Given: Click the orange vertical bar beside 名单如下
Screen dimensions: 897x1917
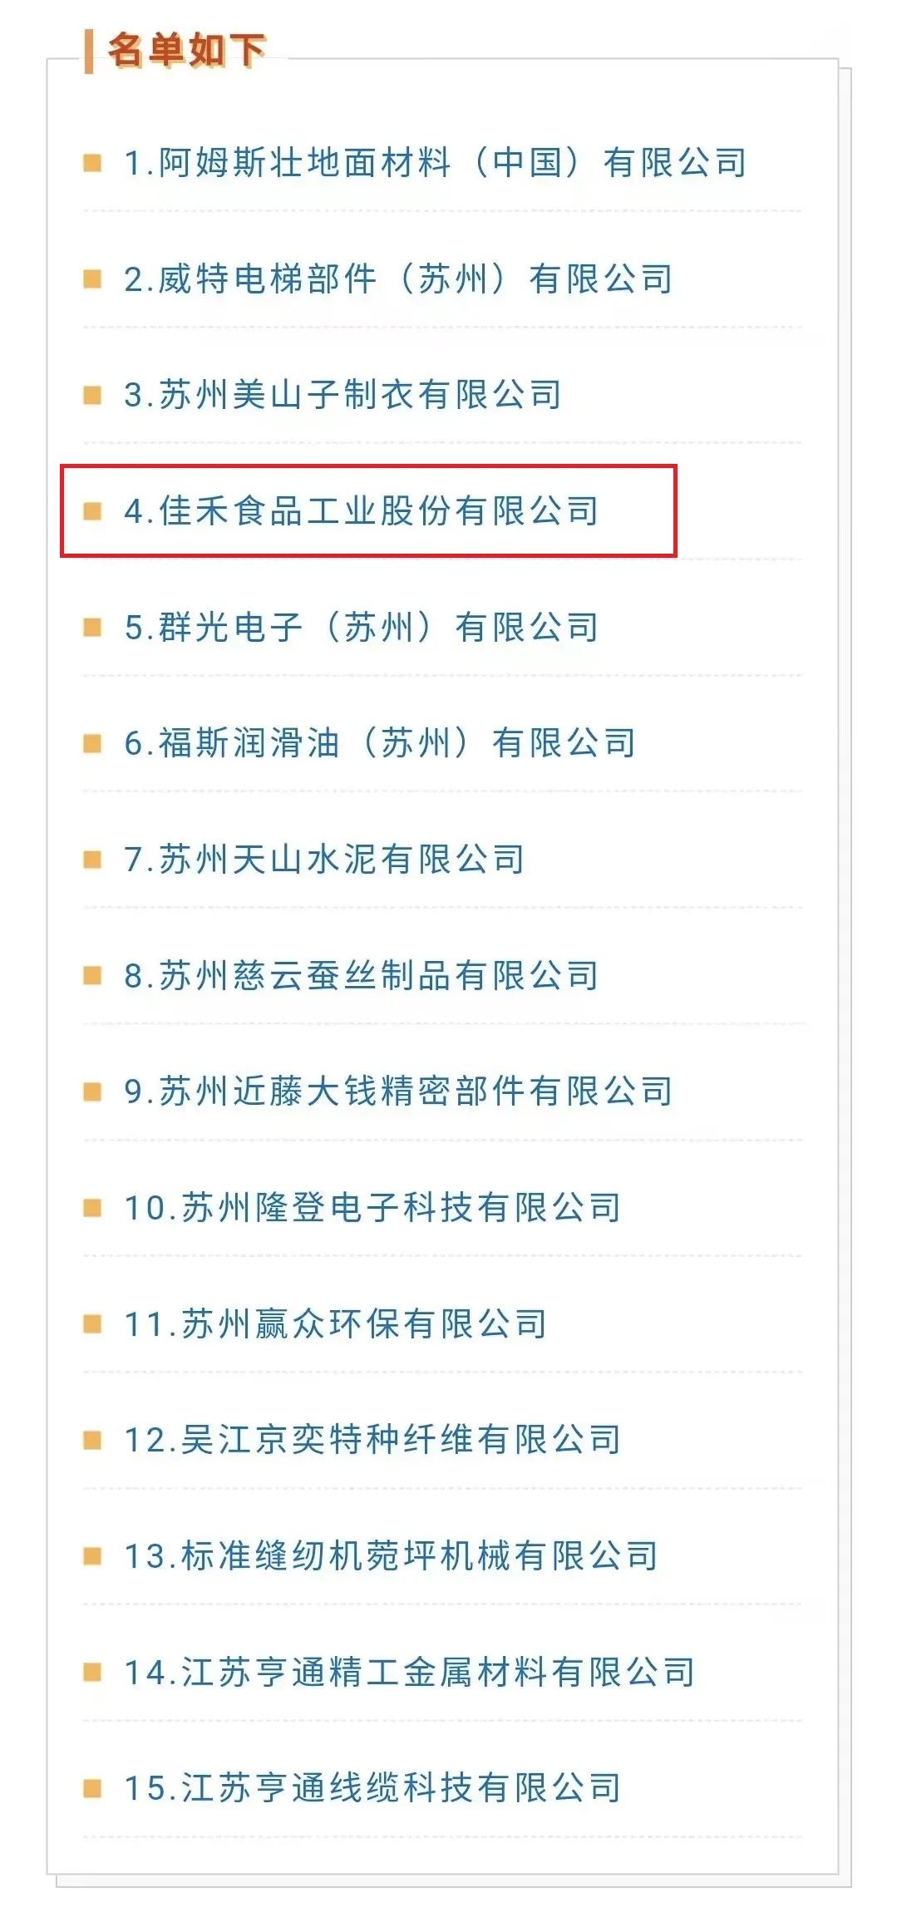Looking at the screenshot, I should (x=88, y=52).
